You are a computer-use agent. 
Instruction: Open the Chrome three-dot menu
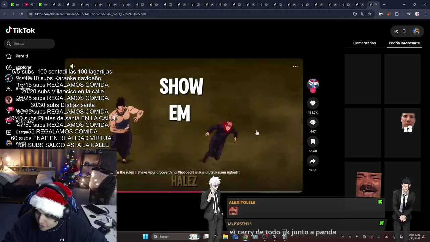[x=425, y=14]
